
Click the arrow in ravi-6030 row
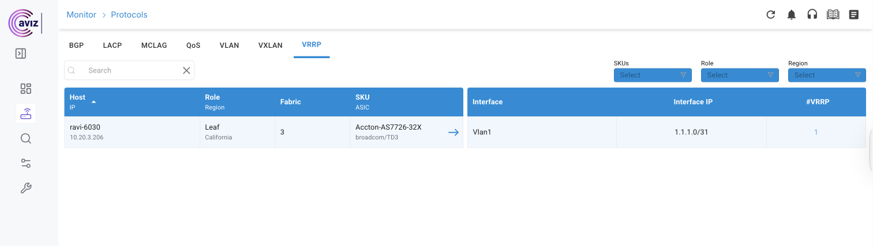(454, 133)
